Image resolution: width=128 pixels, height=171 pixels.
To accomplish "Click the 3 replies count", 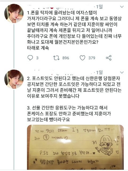I will click(37, 58).
